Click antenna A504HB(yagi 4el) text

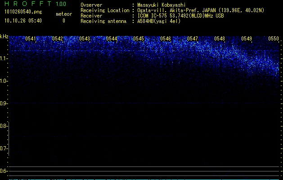159,21
